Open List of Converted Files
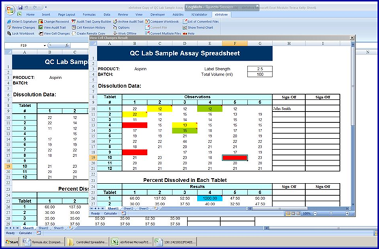This screenshot has height=249, width=379. click(200, 21)
